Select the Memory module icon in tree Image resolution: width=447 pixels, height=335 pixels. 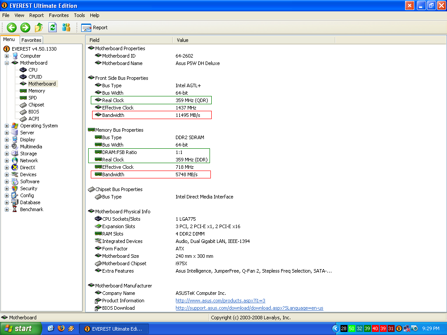pyautogui.click(x=23, y=91)
